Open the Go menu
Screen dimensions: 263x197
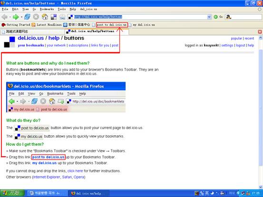pyautogui.click(x=34, y=9)
